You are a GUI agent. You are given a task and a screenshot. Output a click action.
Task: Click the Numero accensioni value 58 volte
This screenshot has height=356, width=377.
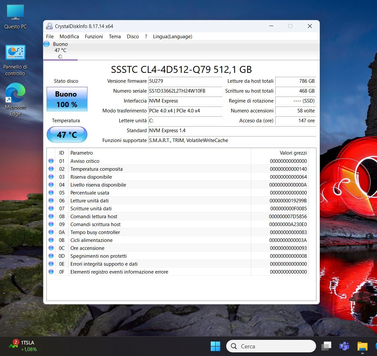295,110
